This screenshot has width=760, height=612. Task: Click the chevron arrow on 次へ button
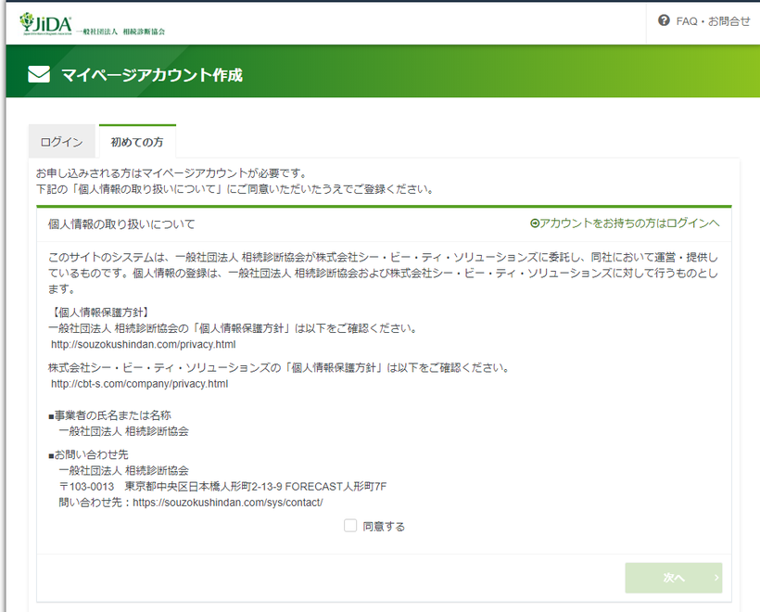[x=716, y=578]
